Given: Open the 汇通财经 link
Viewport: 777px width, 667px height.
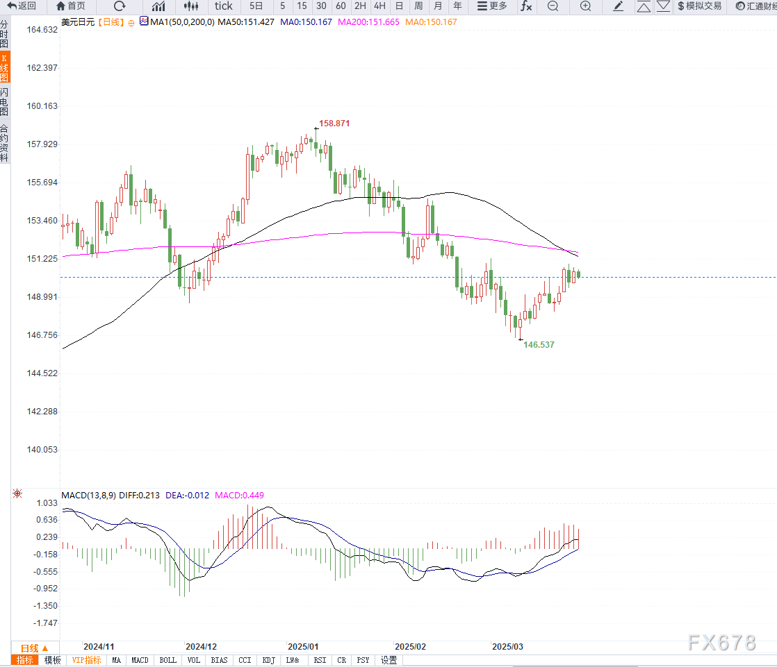Looking at the screenshot, I should pyautogui.click(x=755, y=6).
